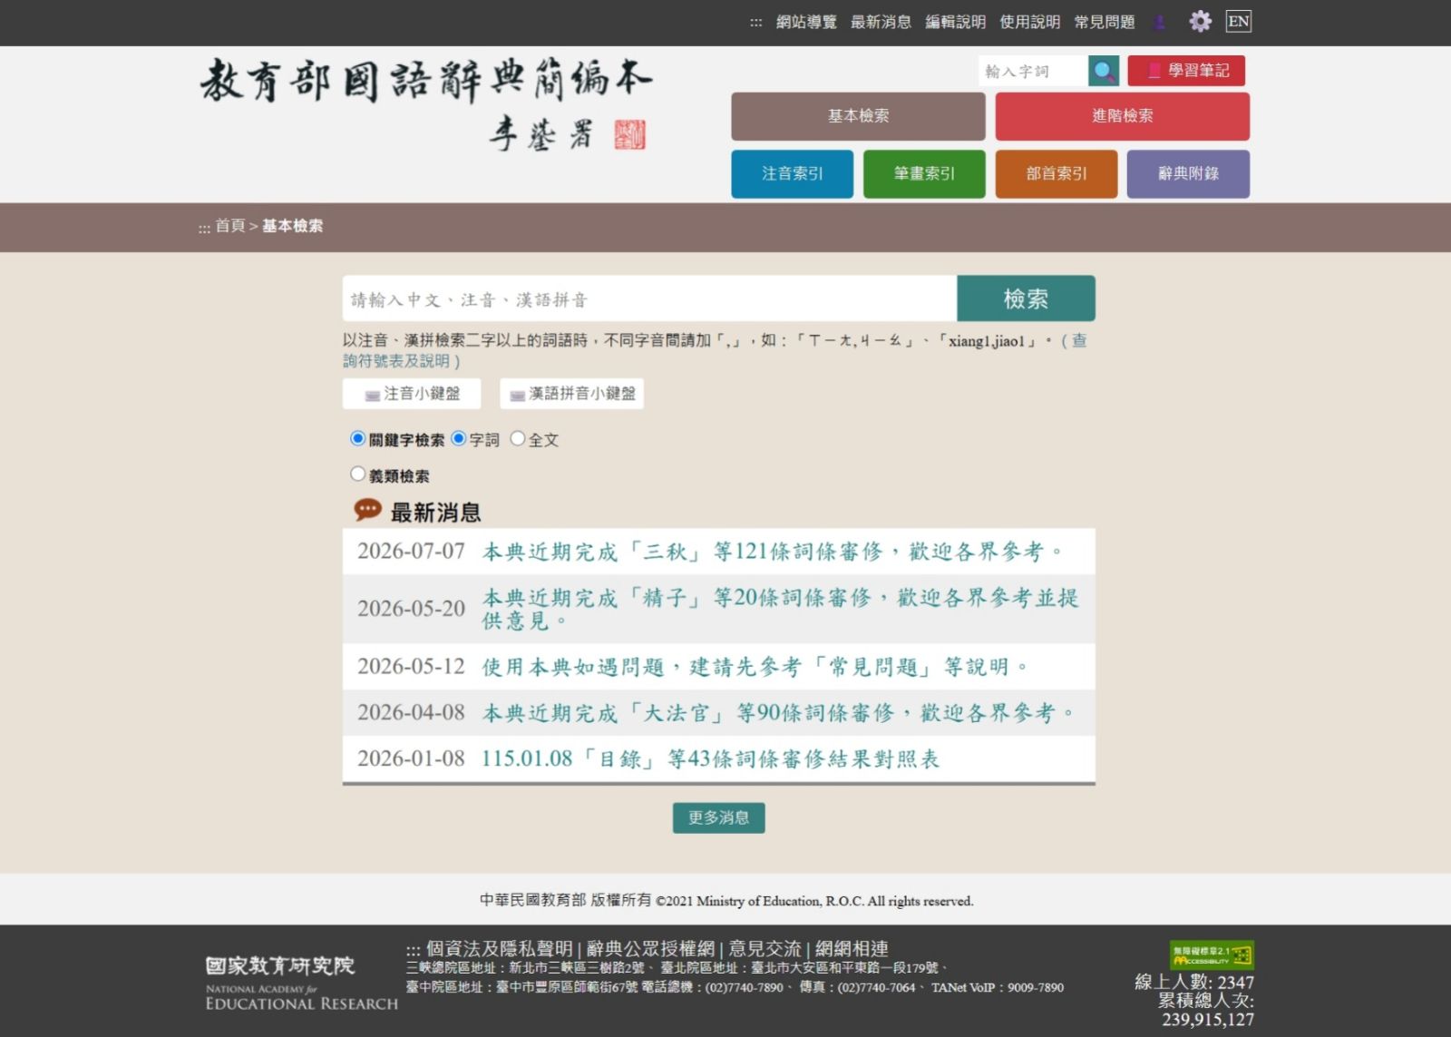1451x1037 pixels.
Task: Go to 注音索引
Action: click(793, 173)
